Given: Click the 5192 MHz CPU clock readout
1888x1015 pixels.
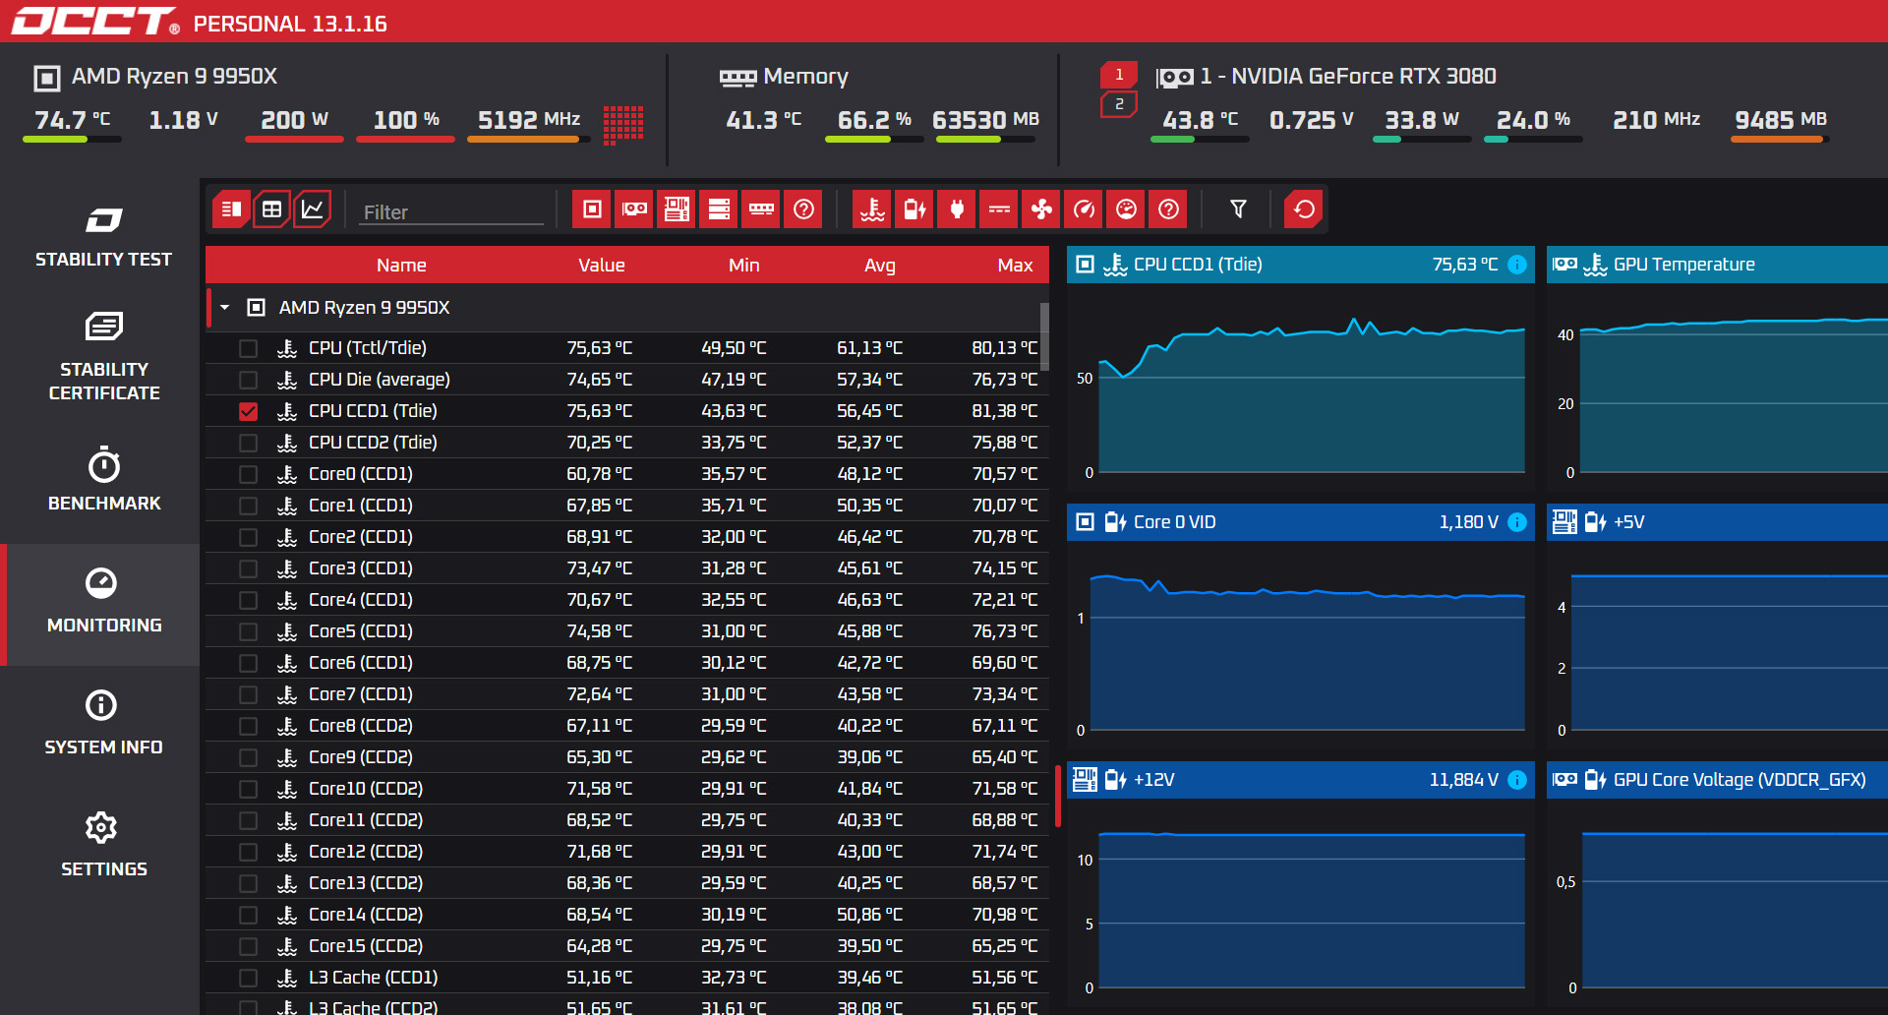Looking at the screenshot, I should tap(529, 120).
